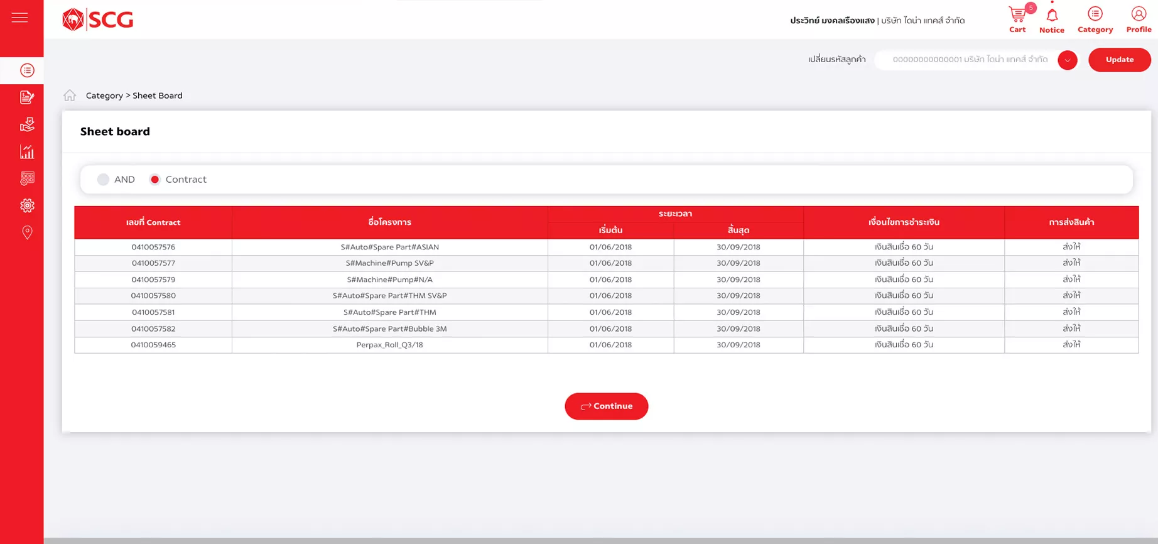Click contract number 0410059465
Viewport: 1158px width, 544px height.
153,345
